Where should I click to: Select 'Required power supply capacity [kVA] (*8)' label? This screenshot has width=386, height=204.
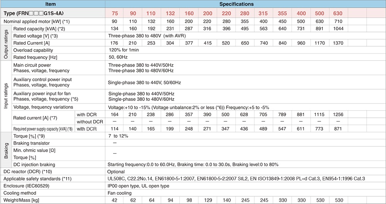pos(43,129)
